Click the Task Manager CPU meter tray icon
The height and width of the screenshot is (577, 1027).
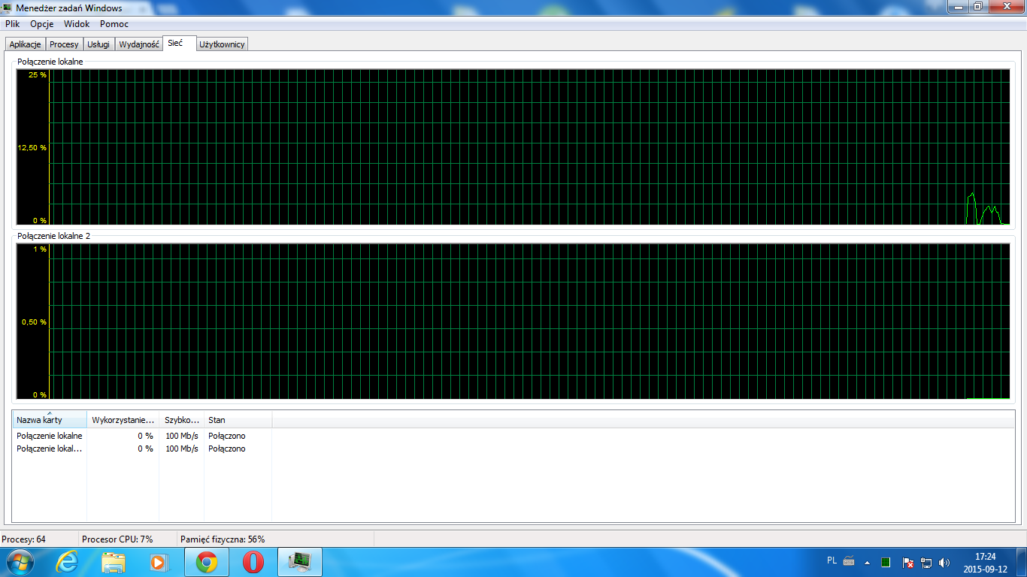pos(886,562)
